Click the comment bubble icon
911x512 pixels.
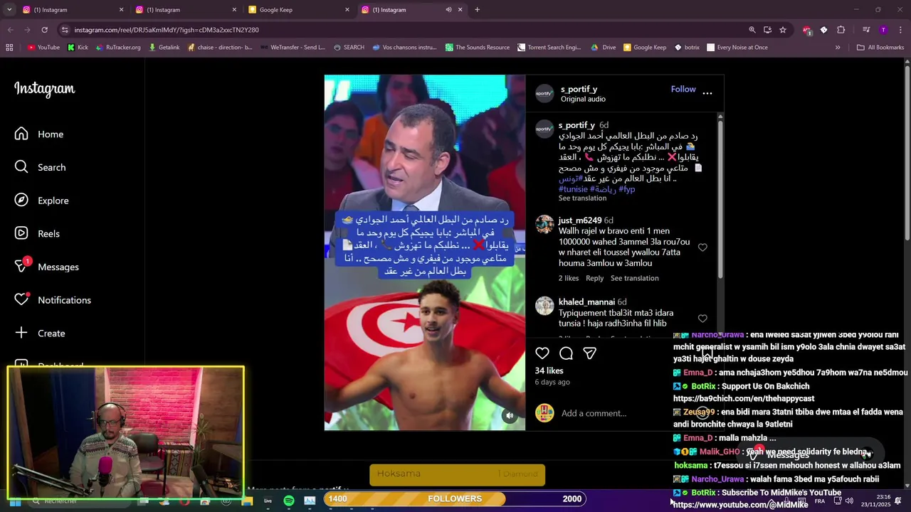[566, 353]
